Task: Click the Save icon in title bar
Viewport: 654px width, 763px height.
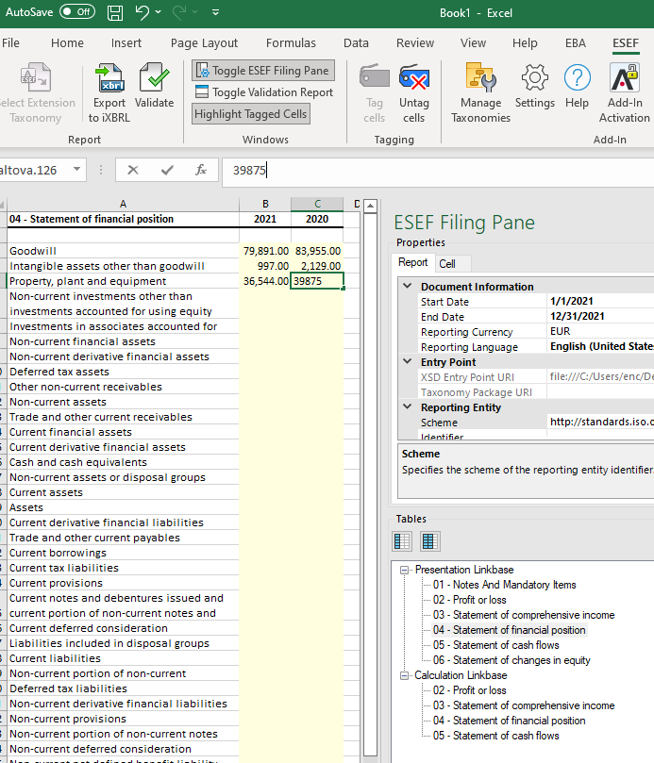Action: click(x=115, y=13)
